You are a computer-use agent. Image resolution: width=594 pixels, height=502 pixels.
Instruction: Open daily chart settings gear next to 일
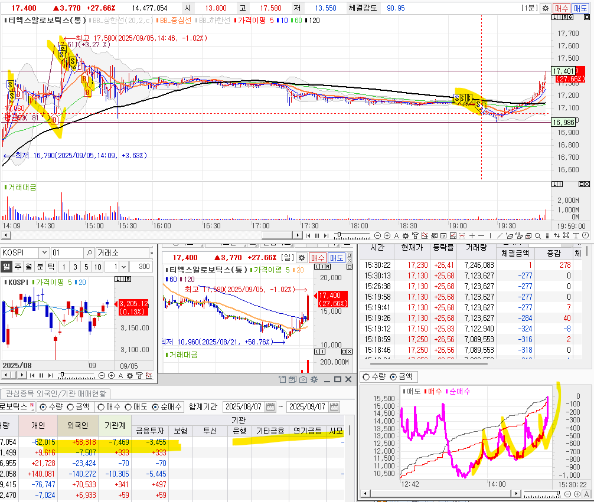302,258
